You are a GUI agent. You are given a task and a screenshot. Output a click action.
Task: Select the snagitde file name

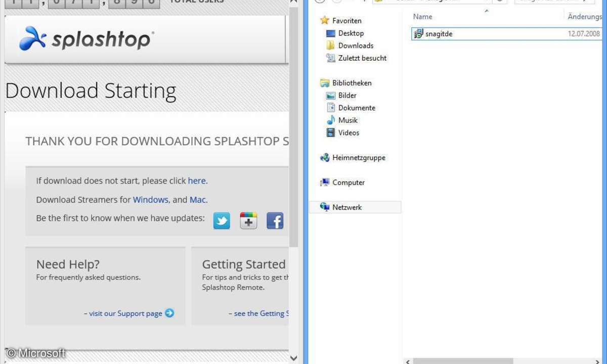pos(439,34)
